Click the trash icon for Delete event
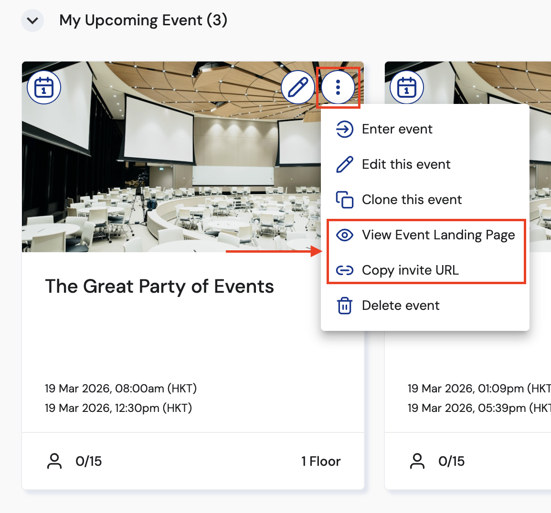551x513 pixels. point(345,306)
